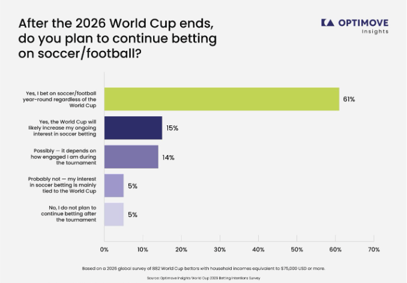Select the purple 14% Possibly bar
Image resolution: width=407 pixels, height=283 pixels.
click(131, 157)
